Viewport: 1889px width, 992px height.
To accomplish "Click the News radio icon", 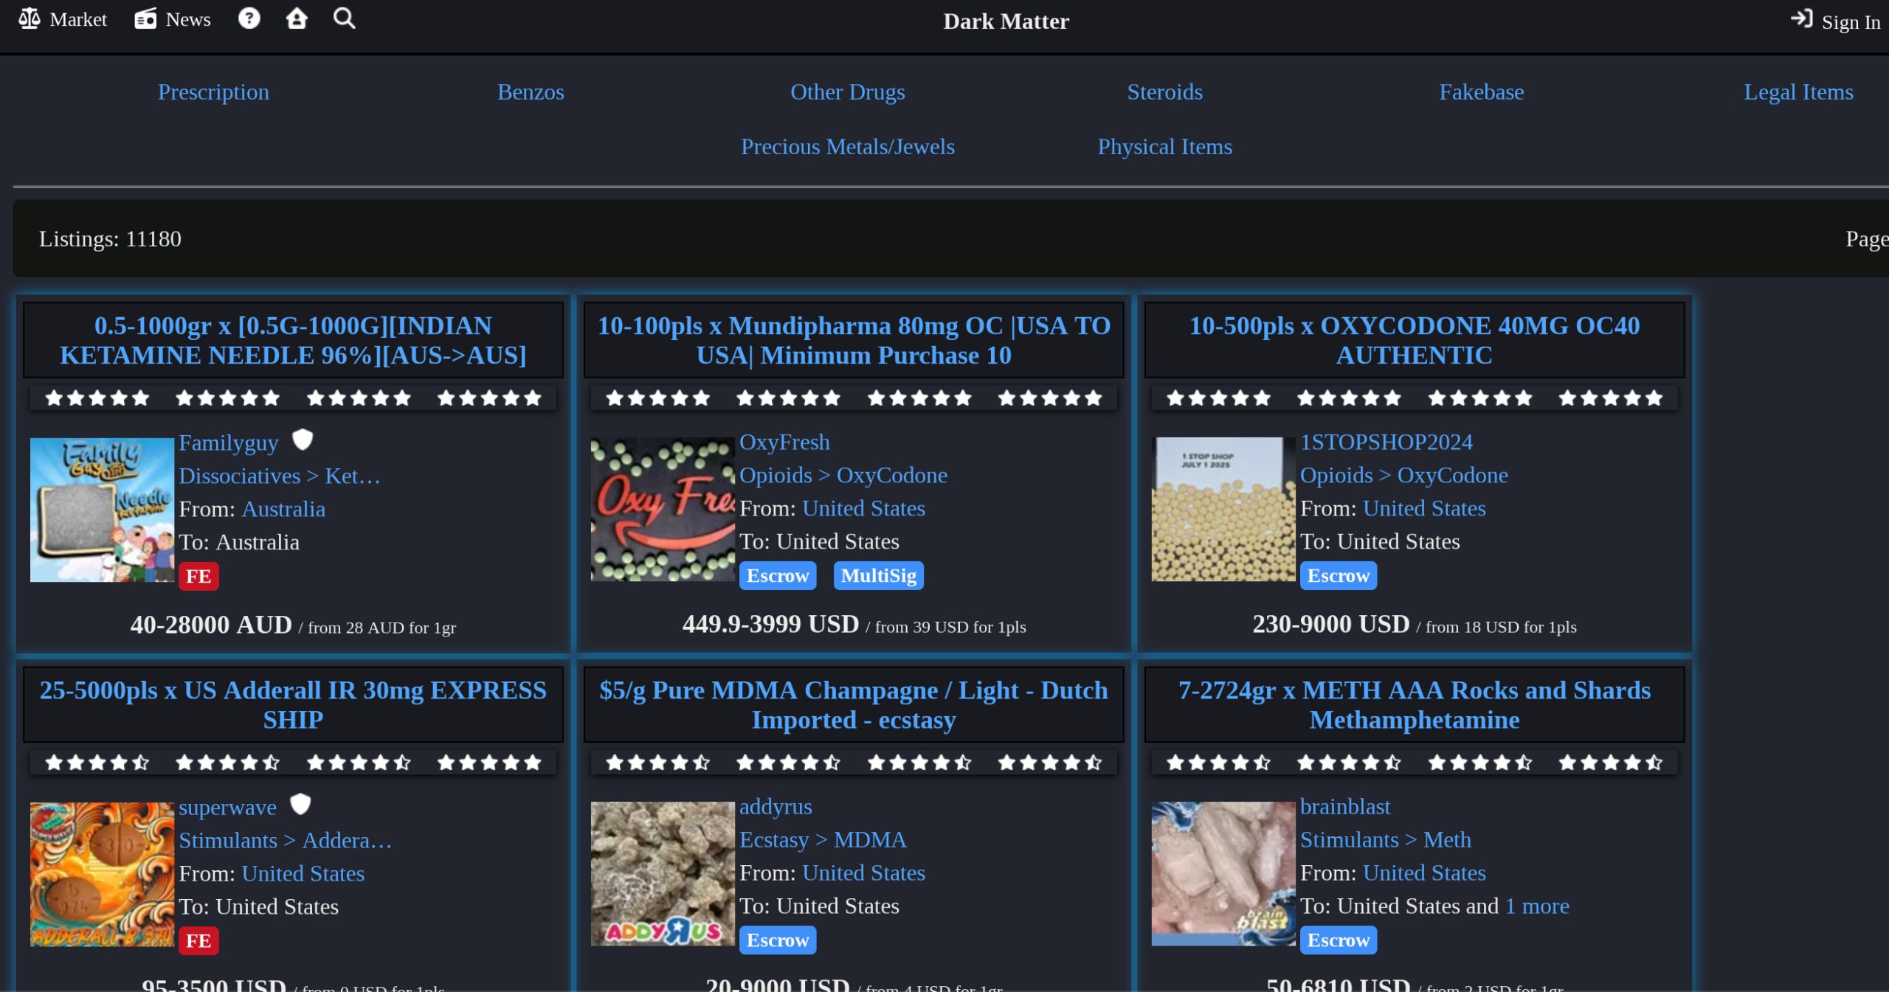I will coord(145,18).
